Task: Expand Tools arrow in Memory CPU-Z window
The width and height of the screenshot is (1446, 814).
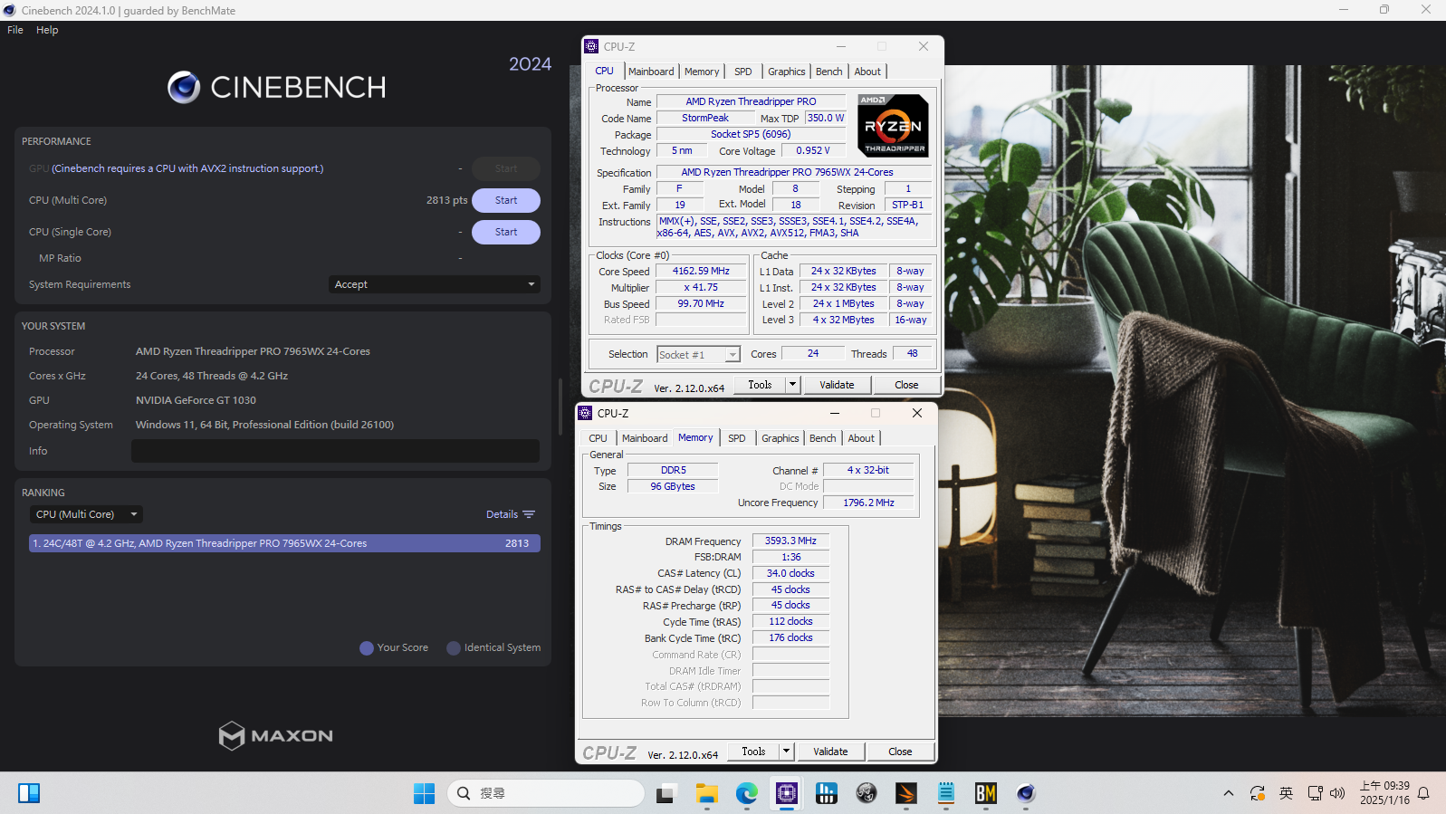Action: [786, 752]
